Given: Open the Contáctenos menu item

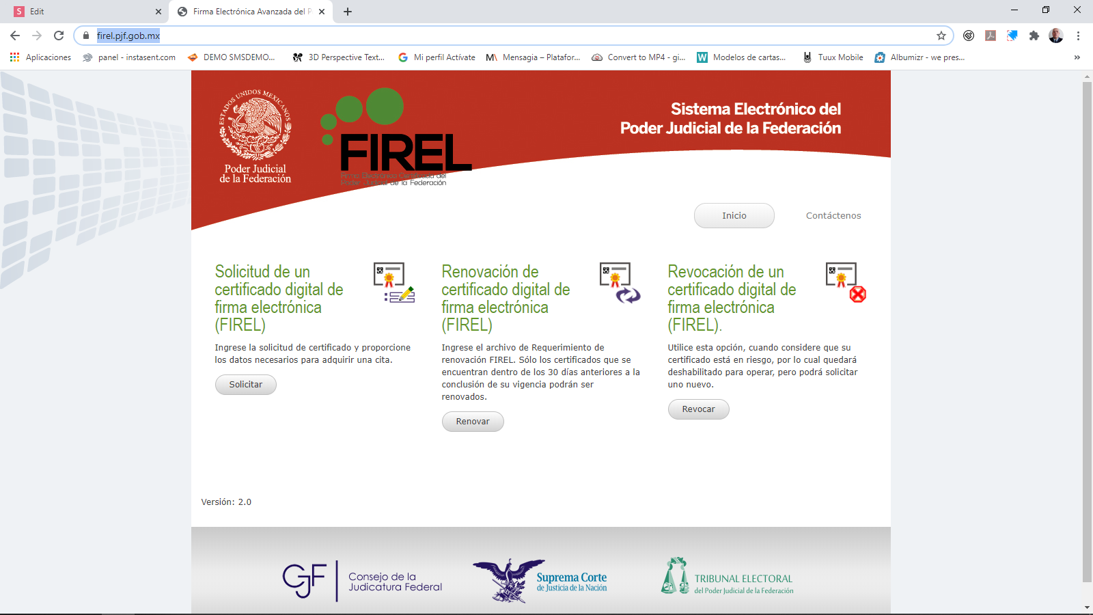Looking at the screenshot, I should tap(833, 216).
